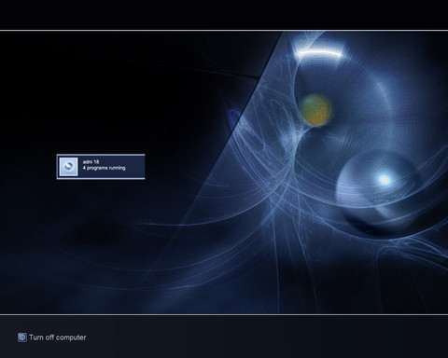The image size is (448, 358).
Task: Click the bright white arc highlight at top
Action: pyautogui.click(x=319, y=52)
